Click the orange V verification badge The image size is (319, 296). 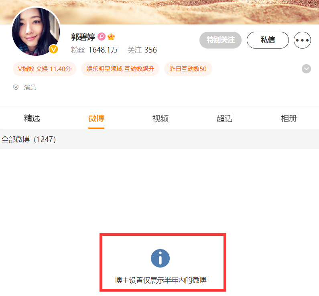tap(53, 49)
